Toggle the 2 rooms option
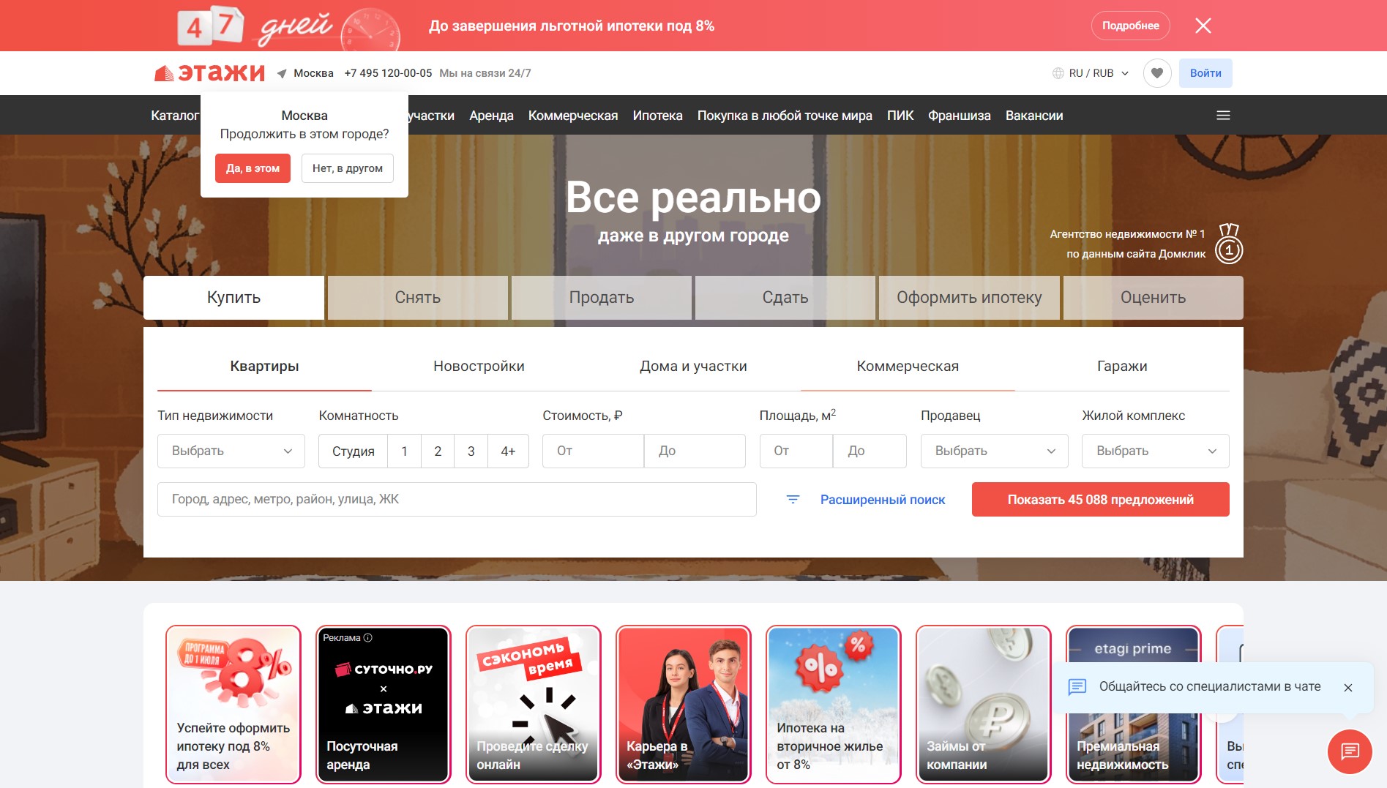The height and width of the screenshot is (788, 1387). pos(438,451)
